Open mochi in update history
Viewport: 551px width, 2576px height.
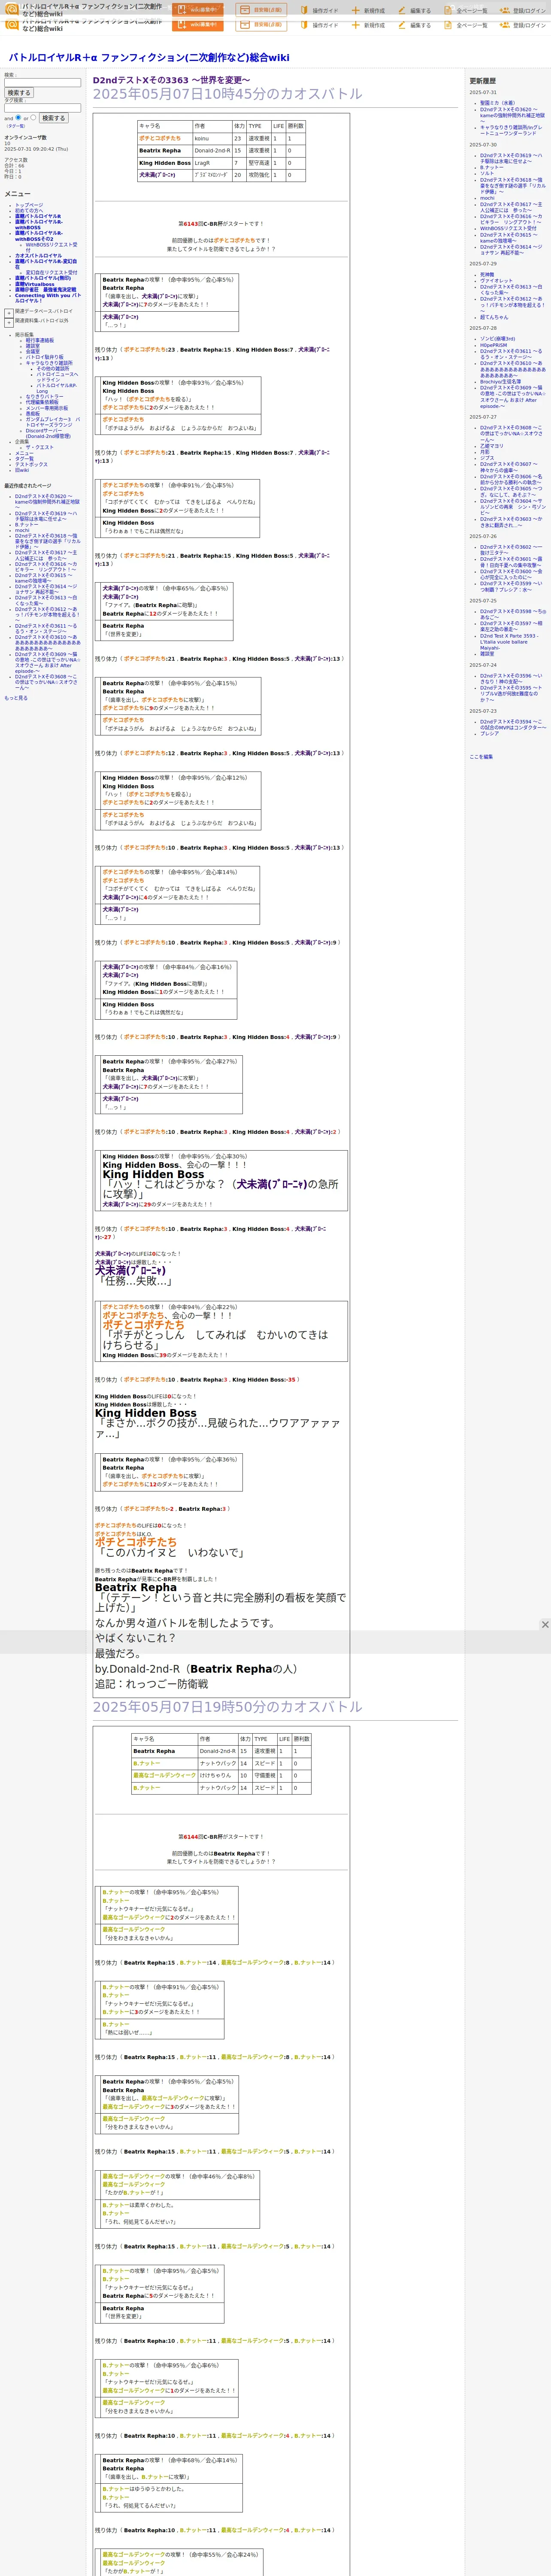[x=487, y=198]
